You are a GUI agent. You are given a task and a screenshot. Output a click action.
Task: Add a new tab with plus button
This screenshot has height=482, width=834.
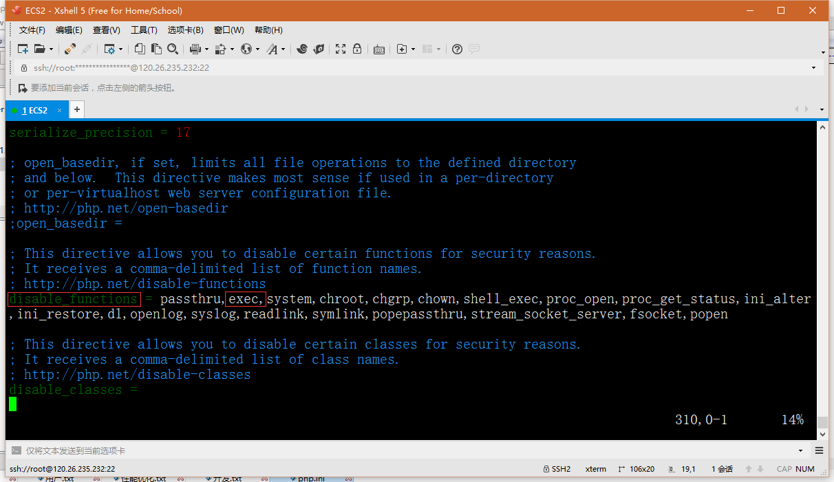point(77,109)
